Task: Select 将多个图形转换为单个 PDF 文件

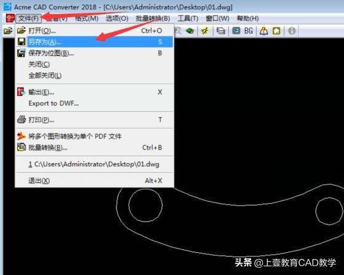Action: pyautogui.click(x=94, y=137)
